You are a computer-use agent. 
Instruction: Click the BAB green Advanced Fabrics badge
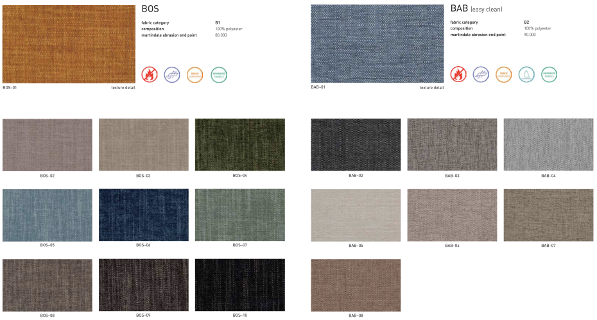click(x=549, y=74)
